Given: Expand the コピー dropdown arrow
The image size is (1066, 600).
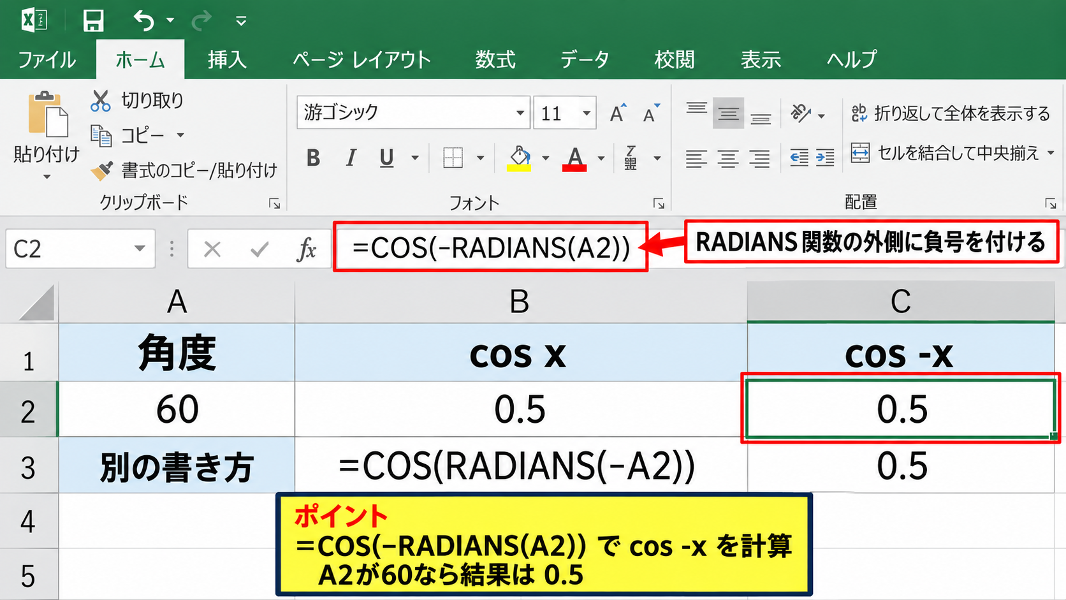Looking at the screenshot, I should (x=180, y=135).
